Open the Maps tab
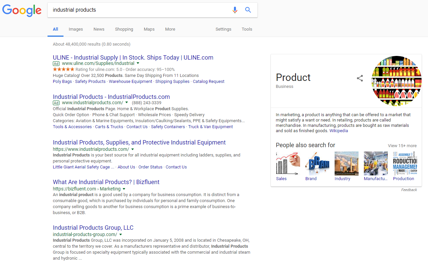This screenshot has width=428, height=264. 149,29
